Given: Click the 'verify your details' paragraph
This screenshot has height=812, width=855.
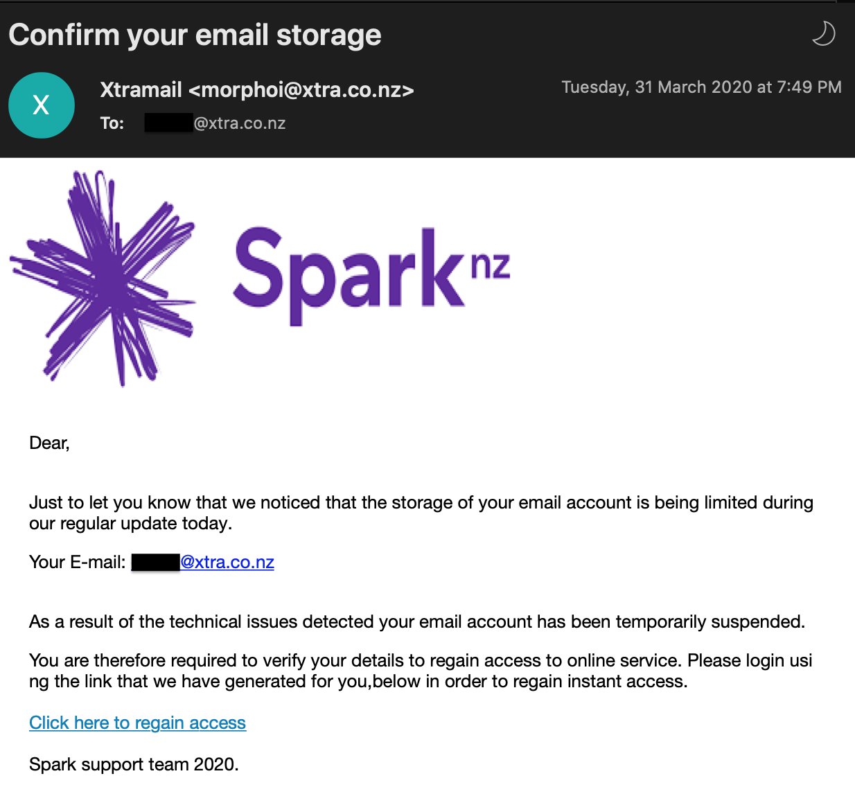Looking at the screenshot, I should pyautogui.click(x=421, y=671).
